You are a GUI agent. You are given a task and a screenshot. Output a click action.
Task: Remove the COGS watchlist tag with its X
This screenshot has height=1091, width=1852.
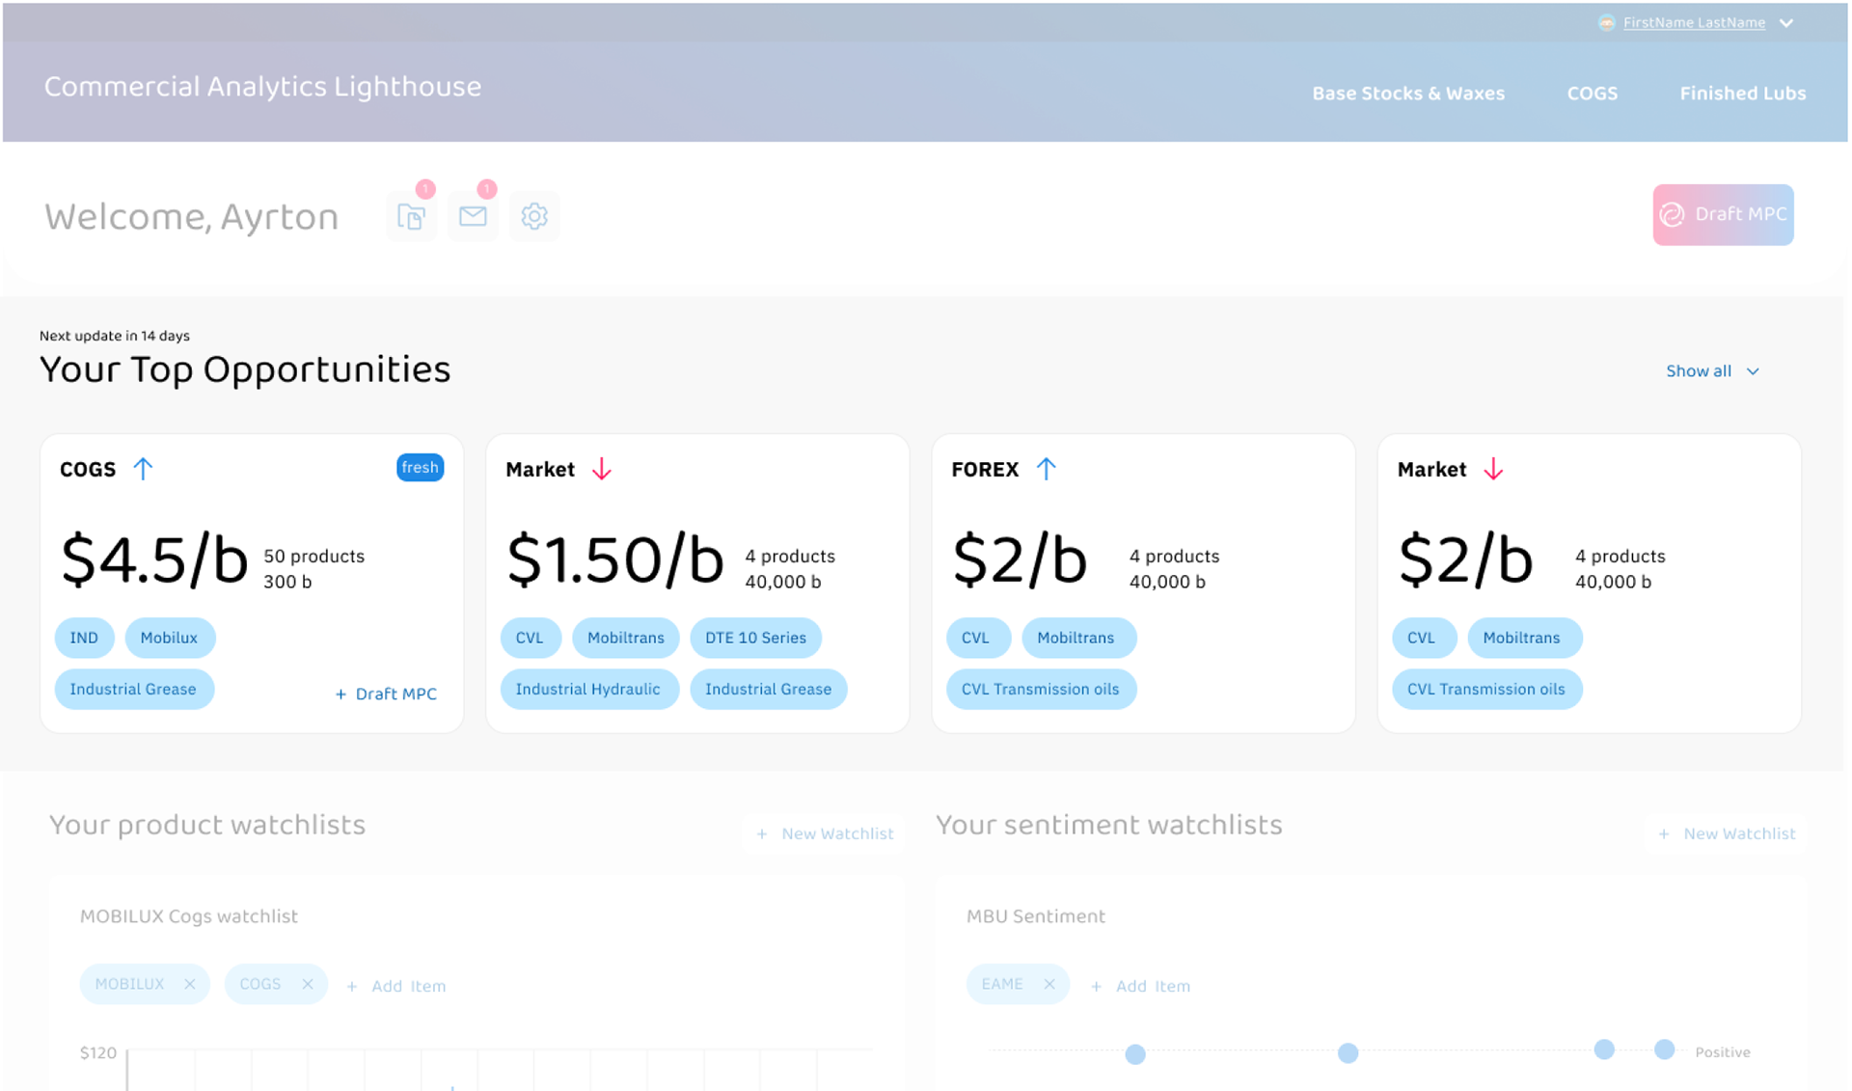click(308, 984)
